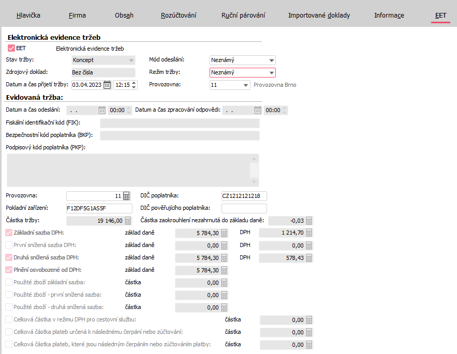Open the Rozúčtování tab
457x354 pixels.
[179, 16]
